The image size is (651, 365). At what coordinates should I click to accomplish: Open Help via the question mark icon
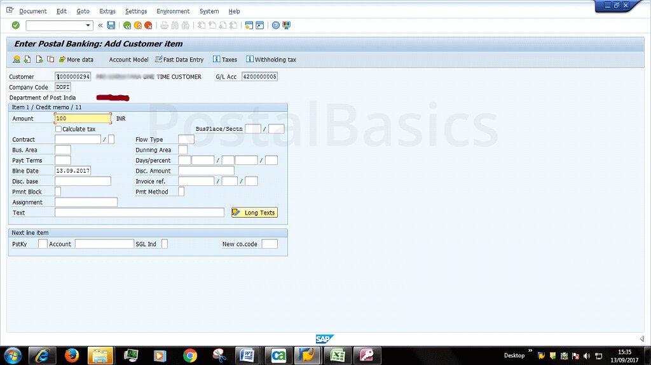pyautogui.click(x=276, y=25)
